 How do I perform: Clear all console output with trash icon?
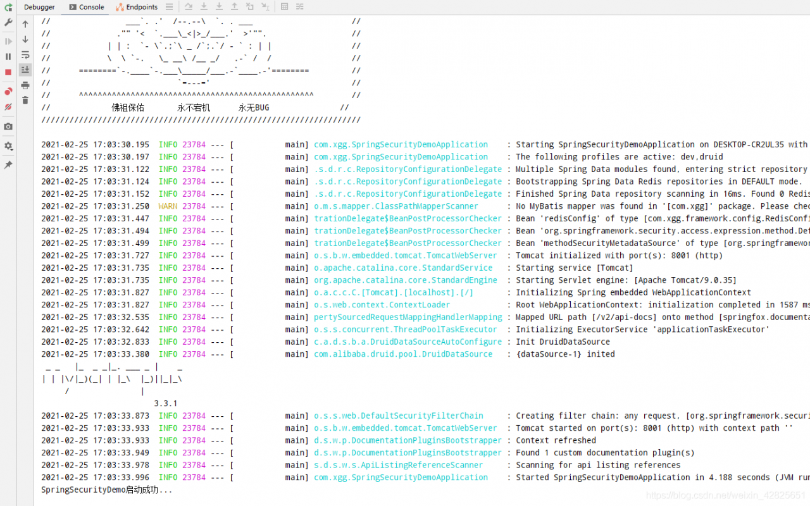pos(25,100)
